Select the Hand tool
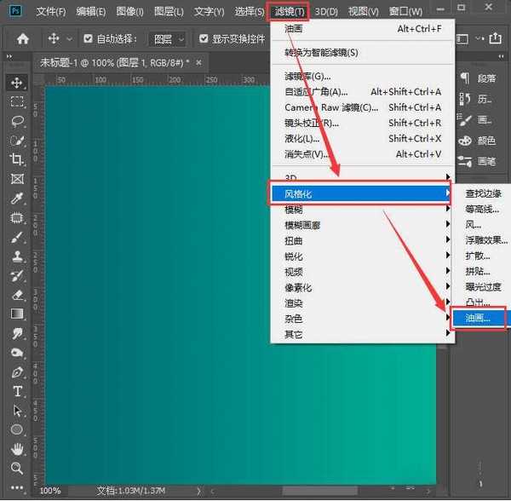Image resolution: width=511 pixels, height=501 pixels. (x=16, y=449)
